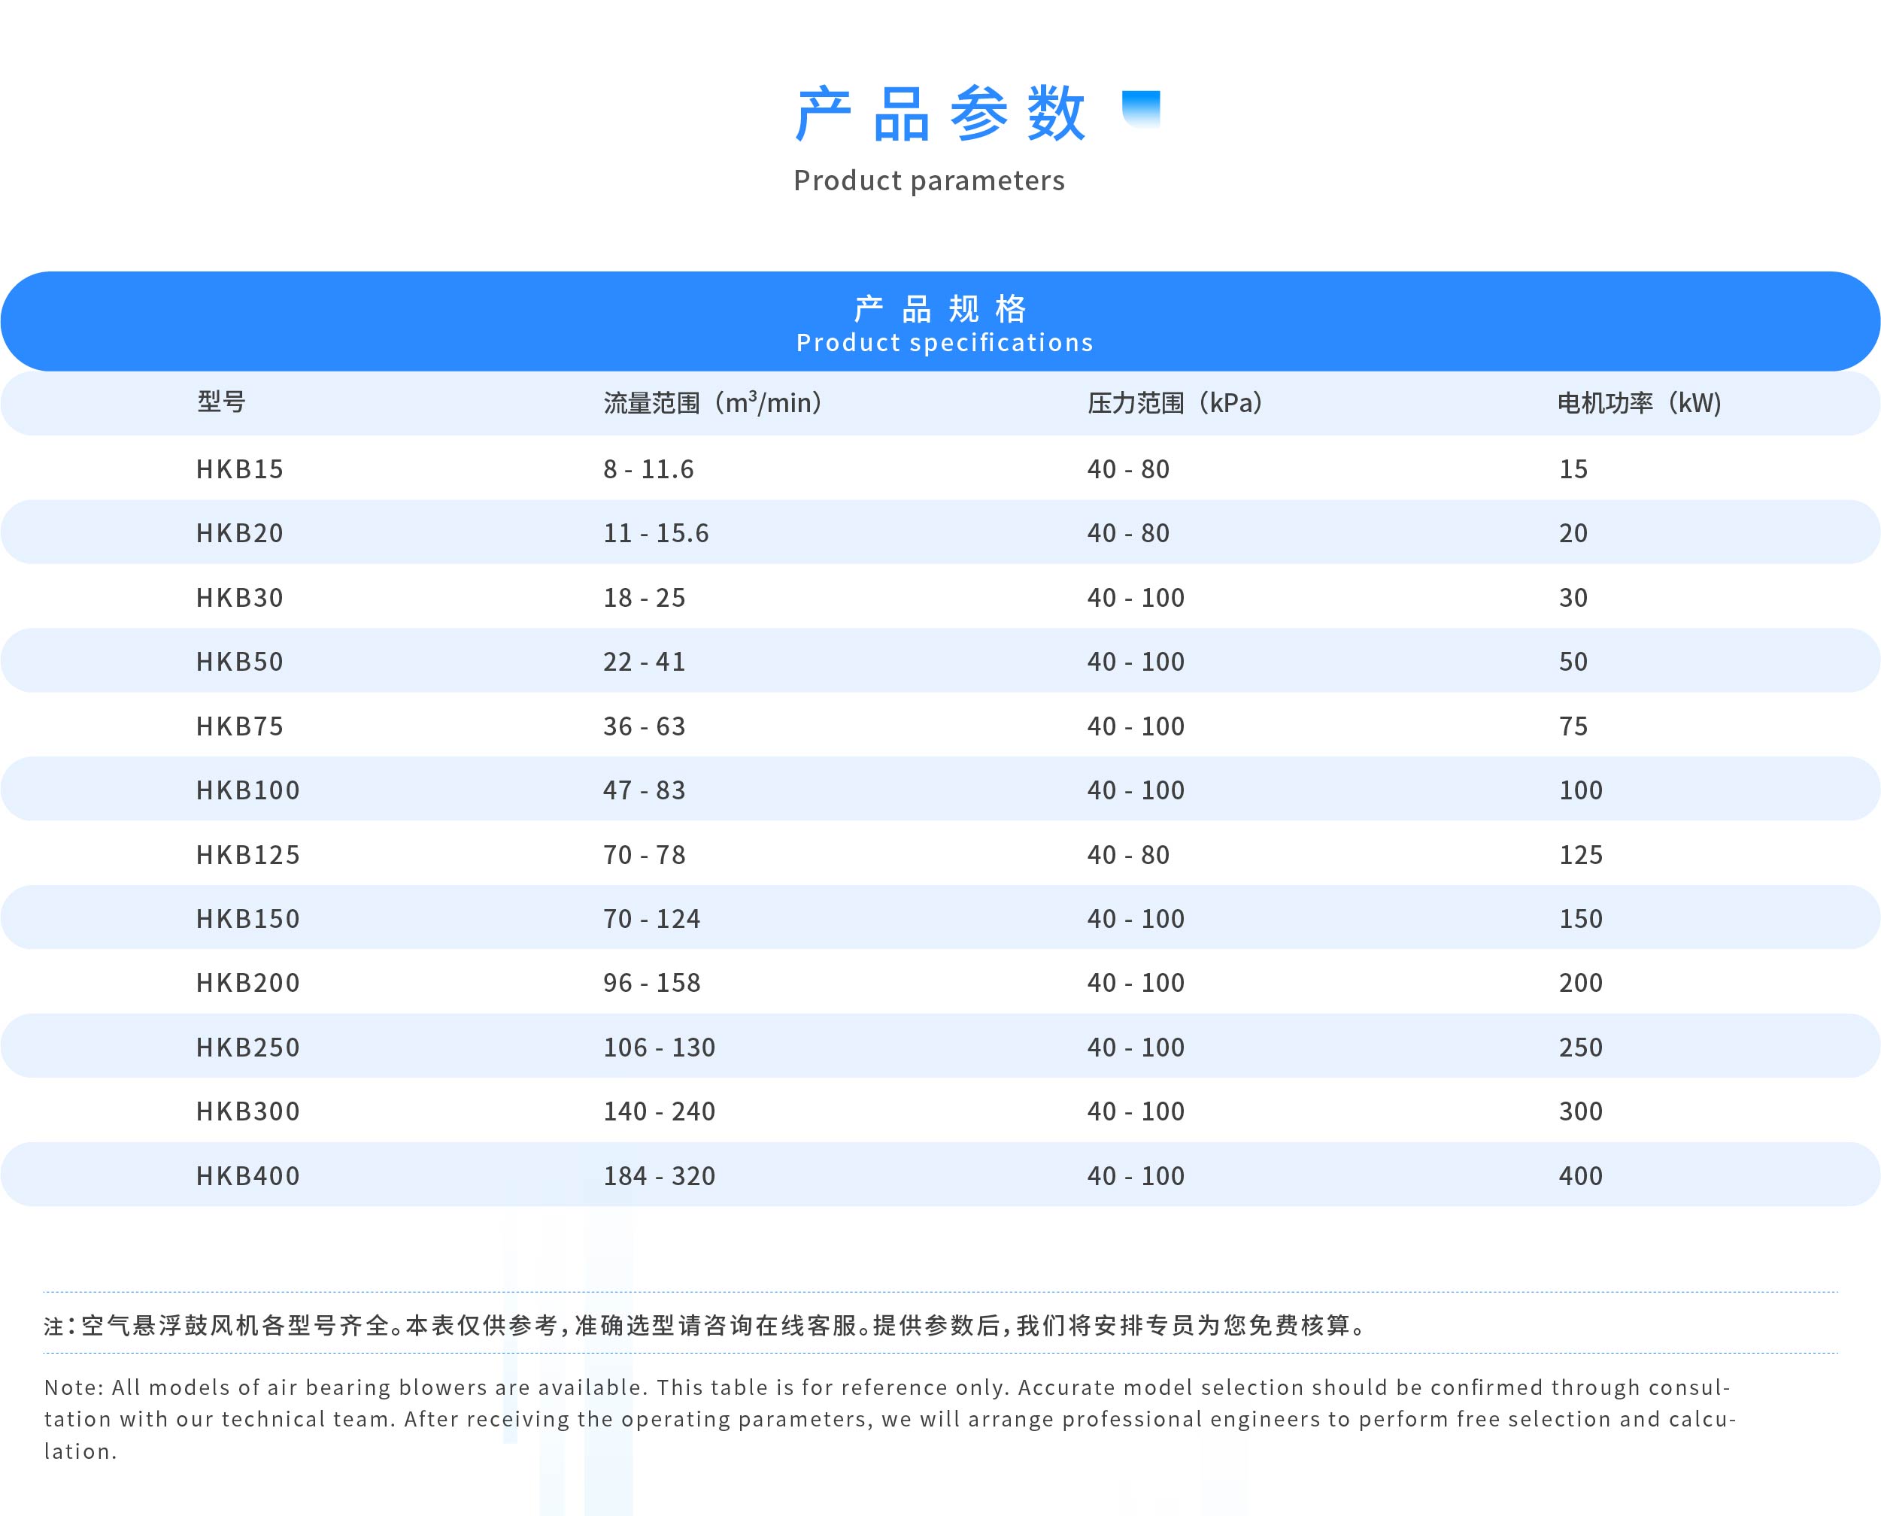Select the HKB200 model cell
This screenshot has width=1881, height=1516.
[x=247, y=982]
